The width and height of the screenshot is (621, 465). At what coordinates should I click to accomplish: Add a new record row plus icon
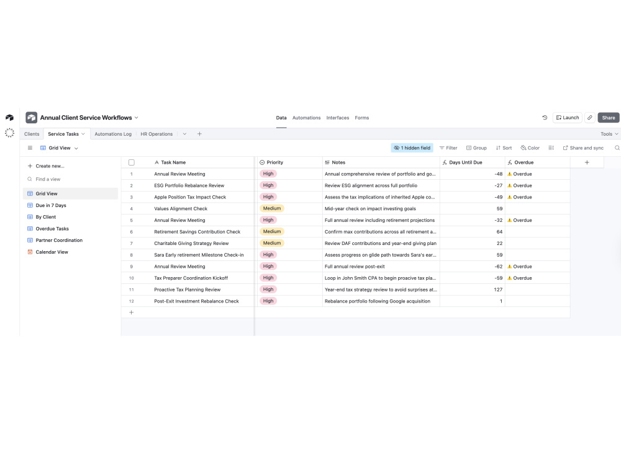pyautogui.click(x=132, y=312)
